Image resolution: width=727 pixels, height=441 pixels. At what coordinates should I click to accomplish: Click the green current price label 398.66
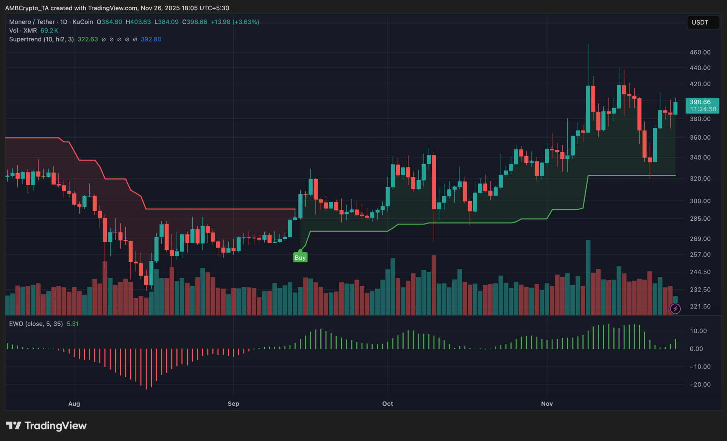[700, 102]
